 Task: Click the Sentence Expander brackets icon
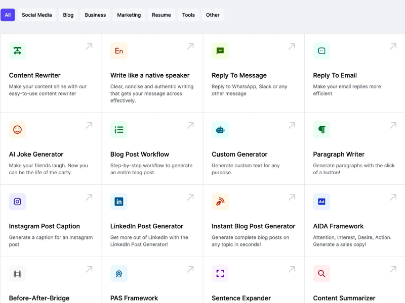pyautogui.click(x=220, y=273)
